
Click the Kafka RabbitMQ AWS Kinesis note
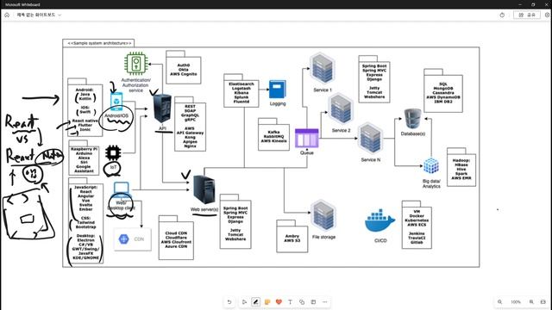(274, 134)
